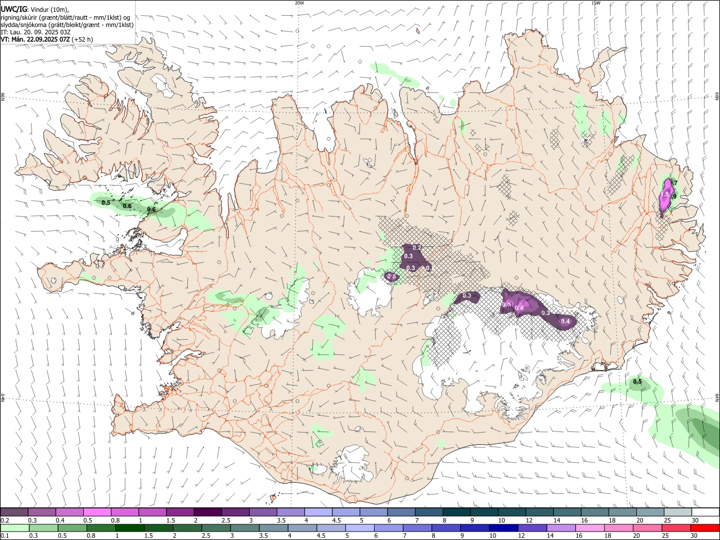The width and height of the screenshot is (720, 540).
Task: Click the bright magenta swatch between 0.5 and 0.8
Action: 97,512
